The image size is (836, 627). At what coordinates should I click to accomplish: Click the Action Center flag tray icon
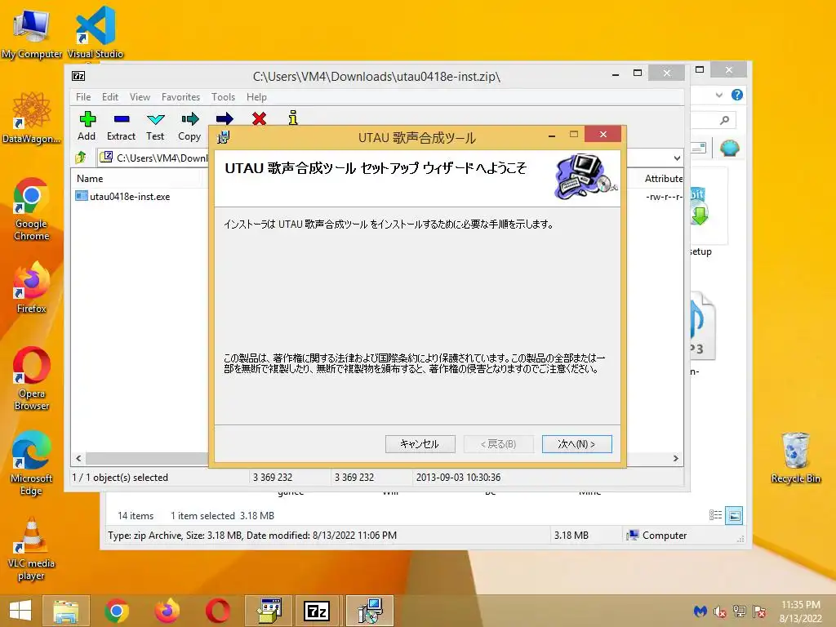click(x=758, y=611)
